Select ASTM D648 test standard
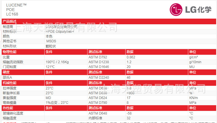This screenshot has height=123, width=217. click(98, 113)
